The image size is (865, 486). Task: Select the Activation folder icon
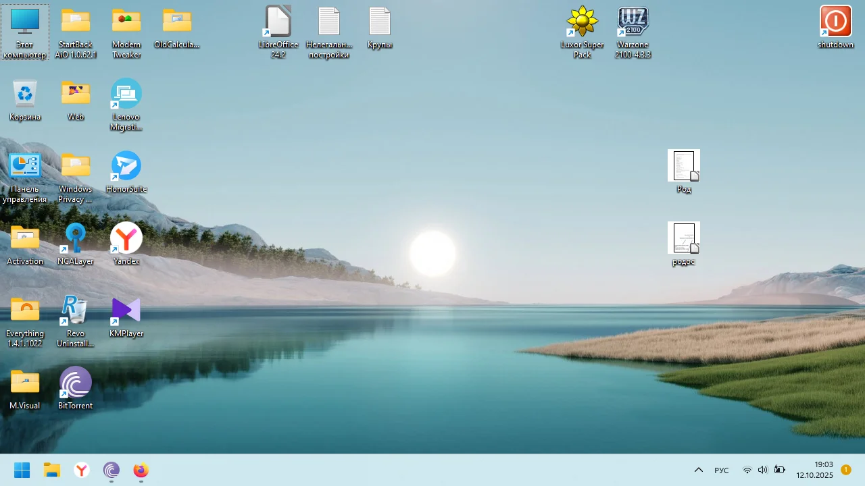(25, 244)
